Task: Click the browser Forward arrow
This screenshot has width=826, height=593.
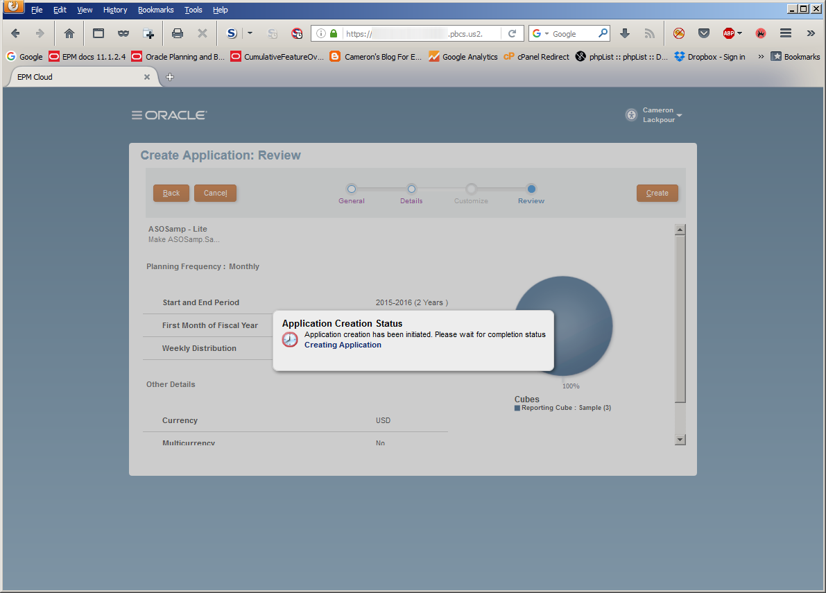Action: tap(40, 33)
